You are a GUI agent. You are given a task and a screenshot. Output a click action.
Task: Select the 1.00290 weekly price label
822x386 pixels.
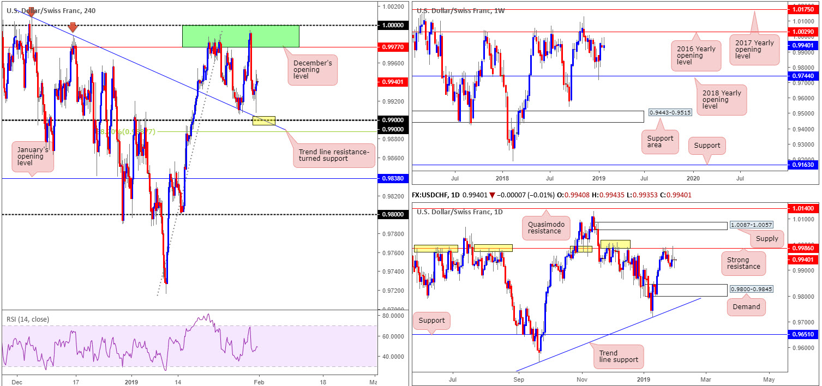(803, 32)
